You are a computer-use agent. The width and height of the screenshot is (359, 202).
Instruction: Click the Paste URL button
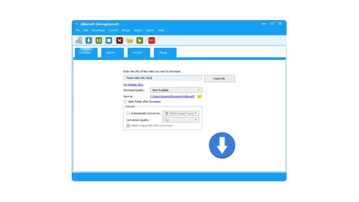pyautogui.click(x=219, y=79)
